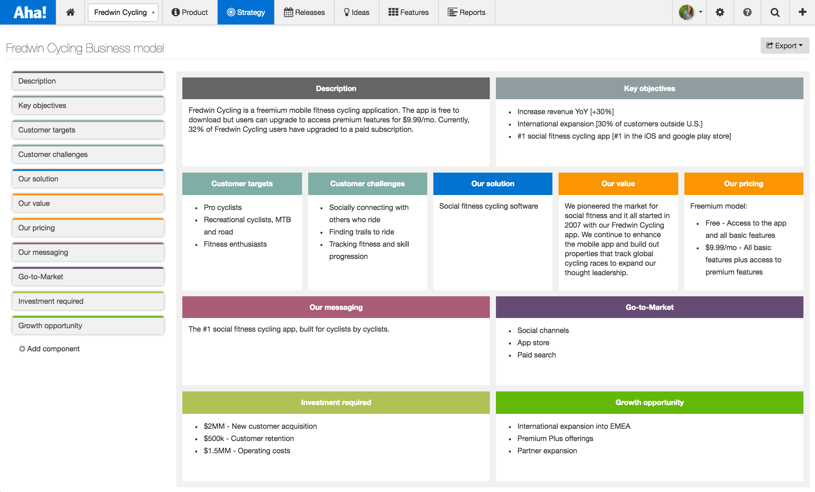Click the search magnifier icon

775,12
